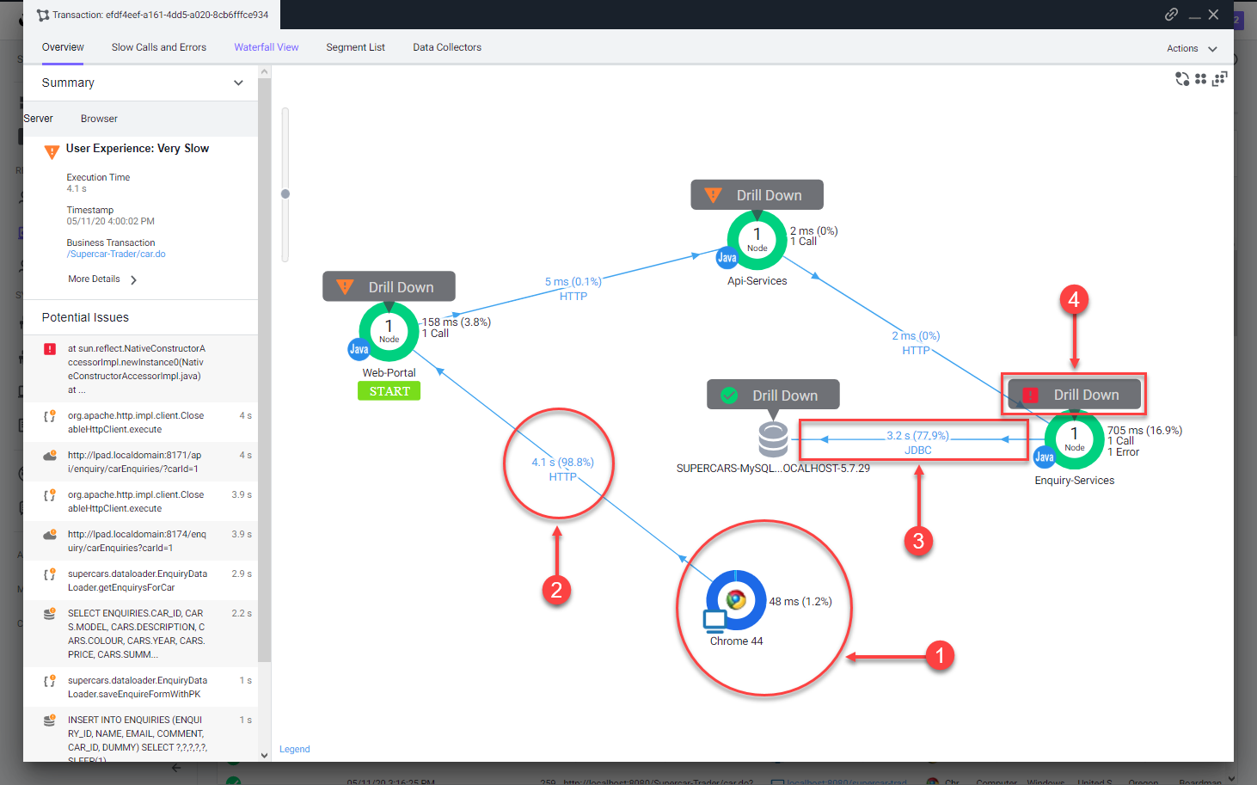Switch to Browser summary view
This screenshot has height=785, width=1257.
[99, 119]
